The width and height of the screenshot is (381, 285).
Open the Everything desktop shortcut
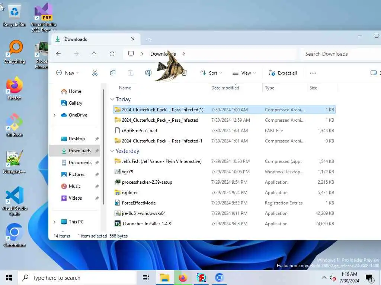coord(15,52)
